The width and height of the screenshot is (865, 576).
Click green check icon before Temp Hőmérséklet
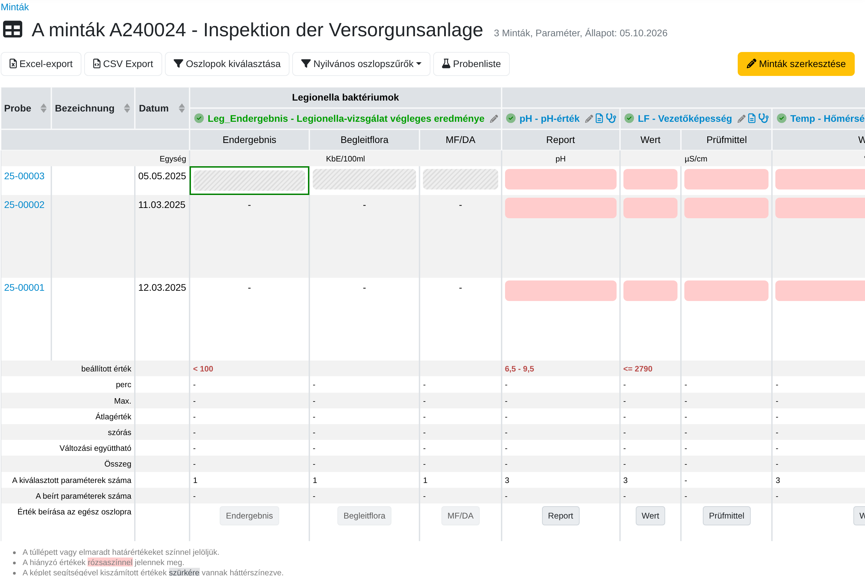[782, 118]
